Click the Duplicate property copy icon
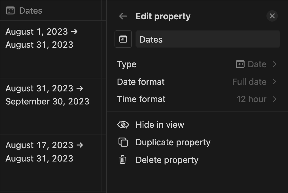This screenshot has height=193, width=288. click(x=123, y=142)
